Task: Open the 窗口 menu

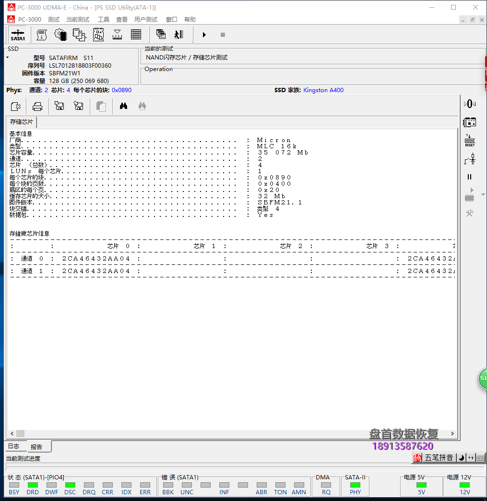Action: pyautogui.click(x=172, y=20)
